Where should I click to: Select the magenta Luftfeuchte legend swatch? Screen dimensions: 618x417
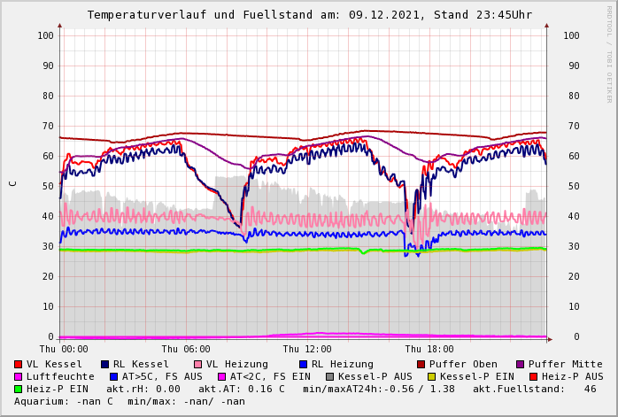(19, 376)
